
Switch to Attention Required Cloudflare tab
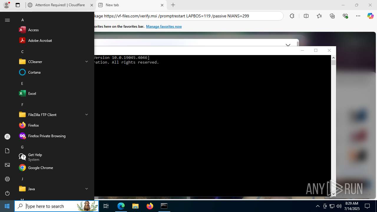point(60,5)
